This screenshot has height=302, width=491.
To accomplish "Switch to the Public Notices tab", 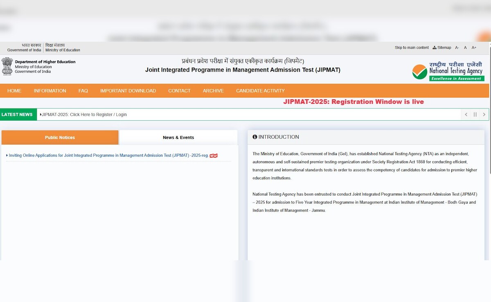I will pyautogui.click(x=60, y=137).
